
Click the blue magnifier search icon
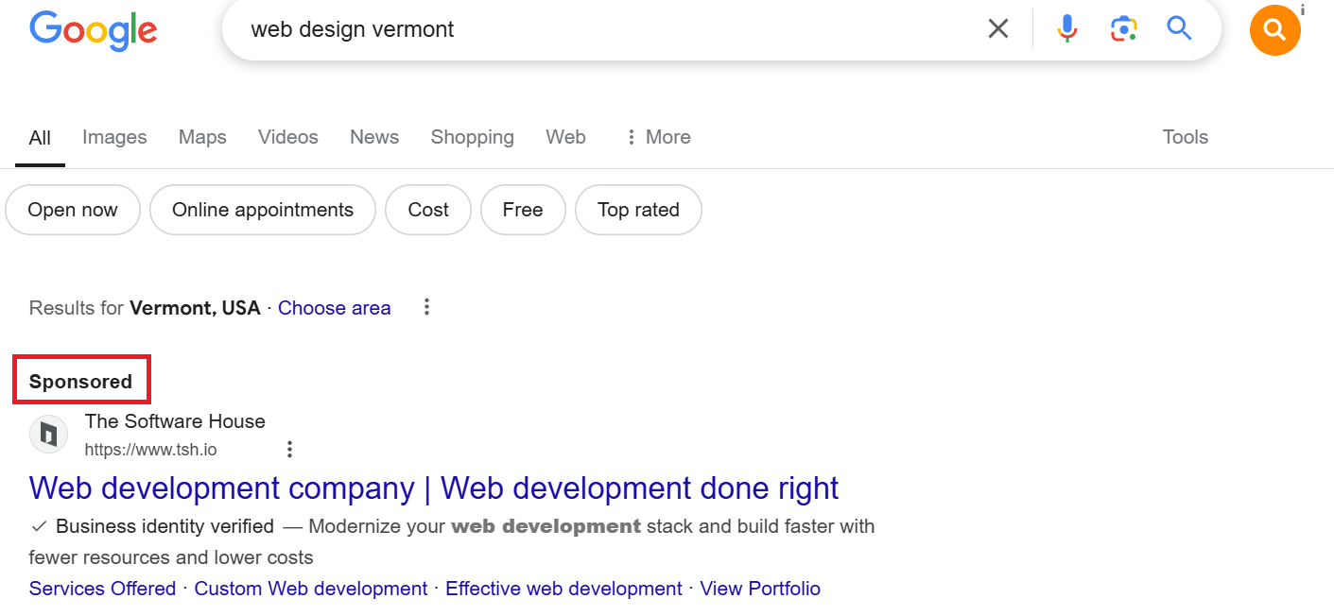[x=1179, y=28]
